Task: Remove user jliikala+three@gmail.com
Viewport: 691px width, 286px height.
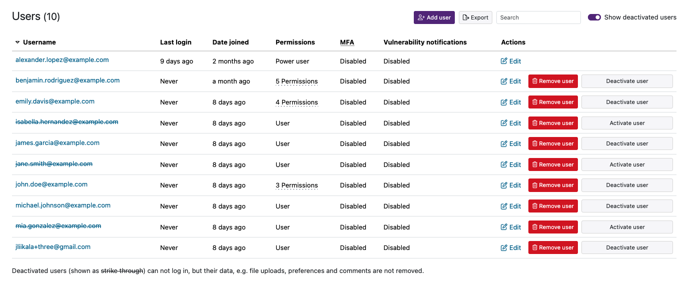Action: [553, 248]
